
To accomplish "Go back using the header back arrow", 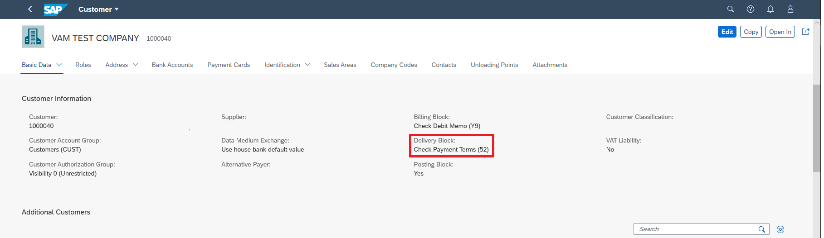I will tap(30, 9).
